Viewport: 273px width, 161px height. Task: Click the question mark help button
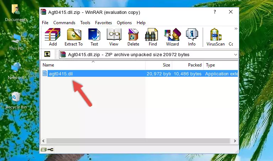(x=215, y=12)
